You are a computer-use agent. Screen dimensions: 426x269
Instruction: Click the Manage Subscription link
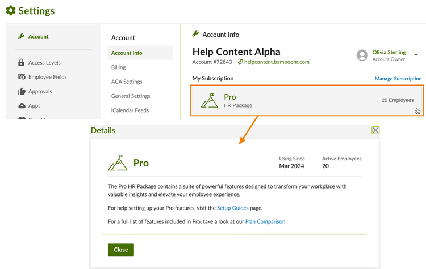pyautogui.click(x=398, y=79)
